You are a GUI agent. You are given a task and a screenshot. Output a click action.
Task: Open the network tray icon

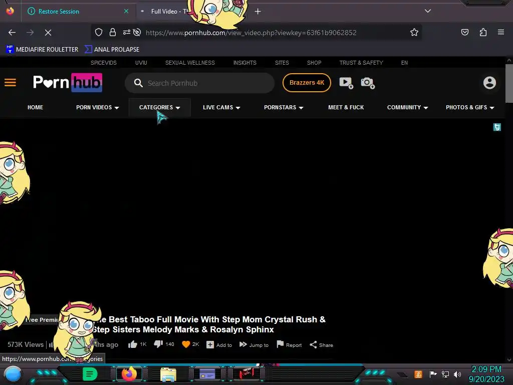(x=445, y=374)
